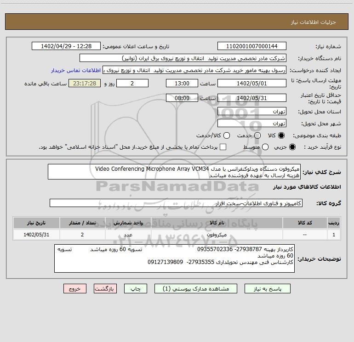Click the remaining time countdown 23:17:28
The height and width of the screenshot is (342, 354).
85,83
